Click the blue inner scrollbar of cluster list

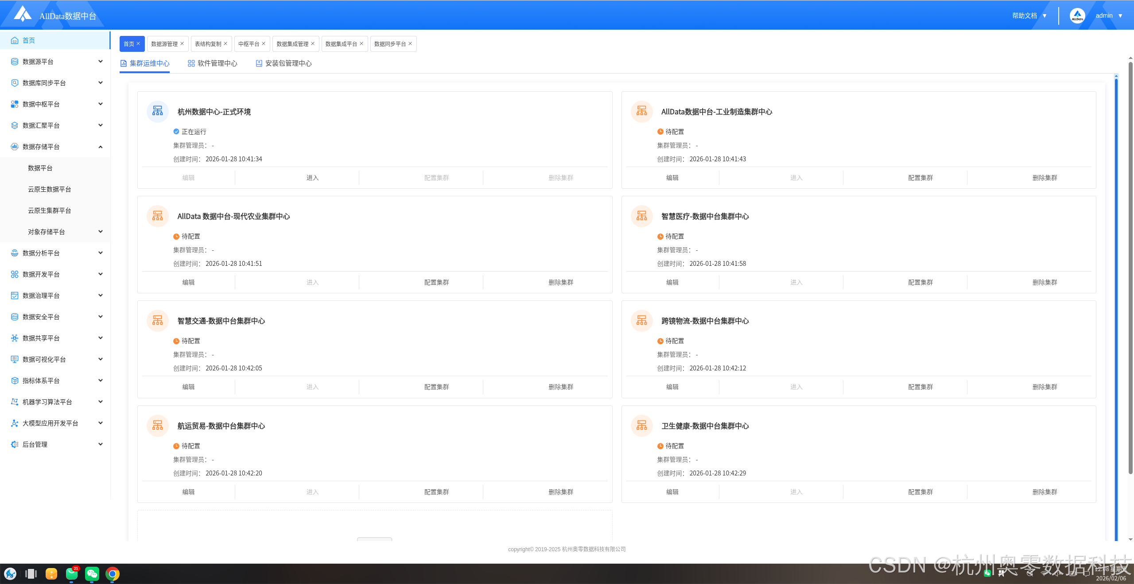coord(1116,309)
